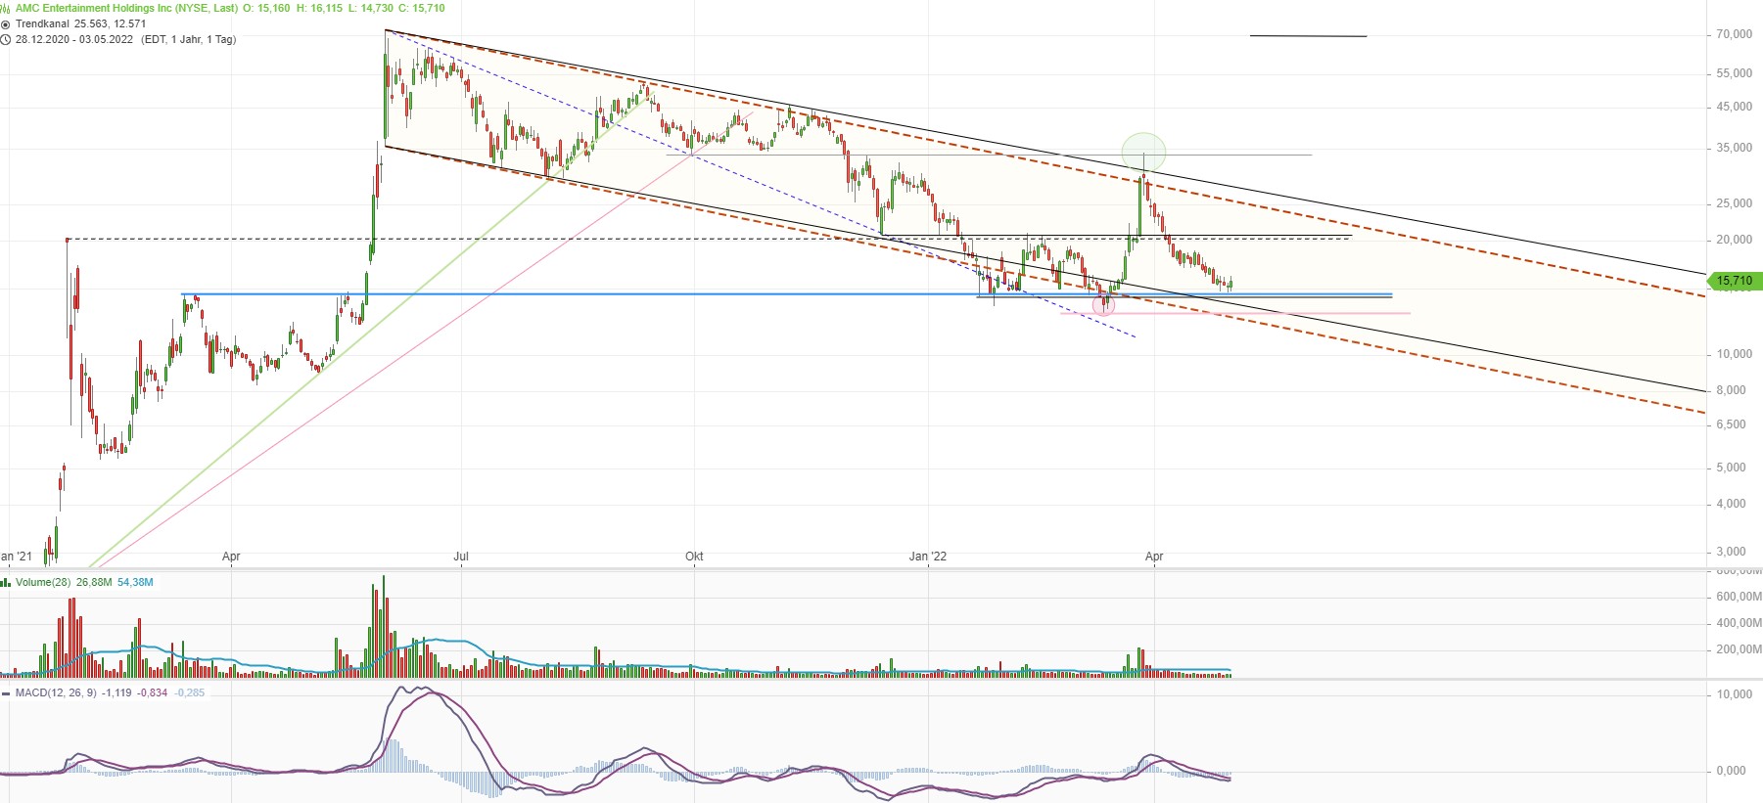Click the Trendkanal indicator icon
The width and height of the screenshot is (1763, 803).
[6, 23]
